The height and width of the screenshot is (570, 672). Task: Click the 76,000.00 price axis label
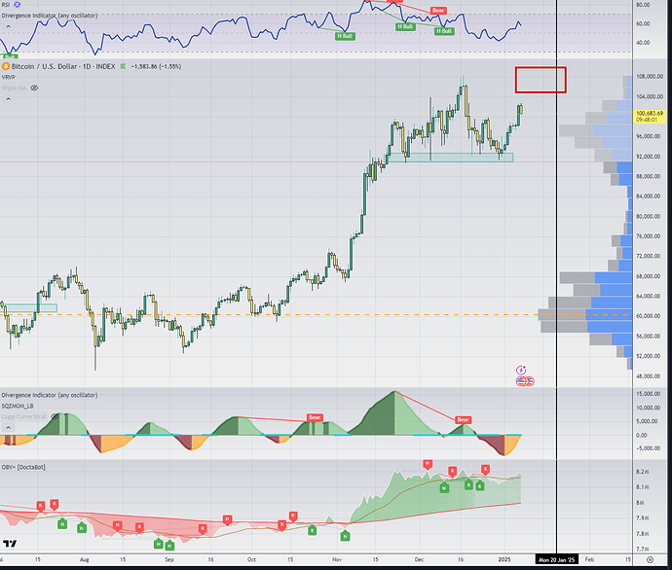[x=650, y=236]
